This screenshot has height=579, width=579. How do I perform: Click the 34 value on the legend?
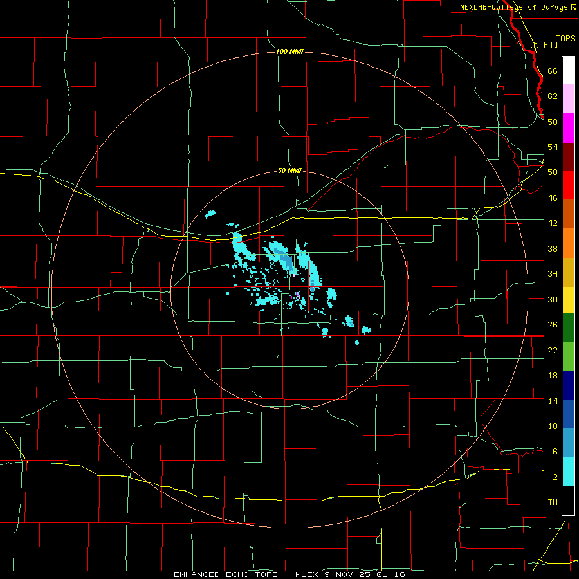(x=553, y=273)
